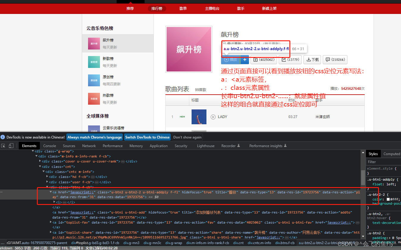Viewport: 401px width, 250px height.
Task: Collapse the div cntc m-info node
Action: 43,172
